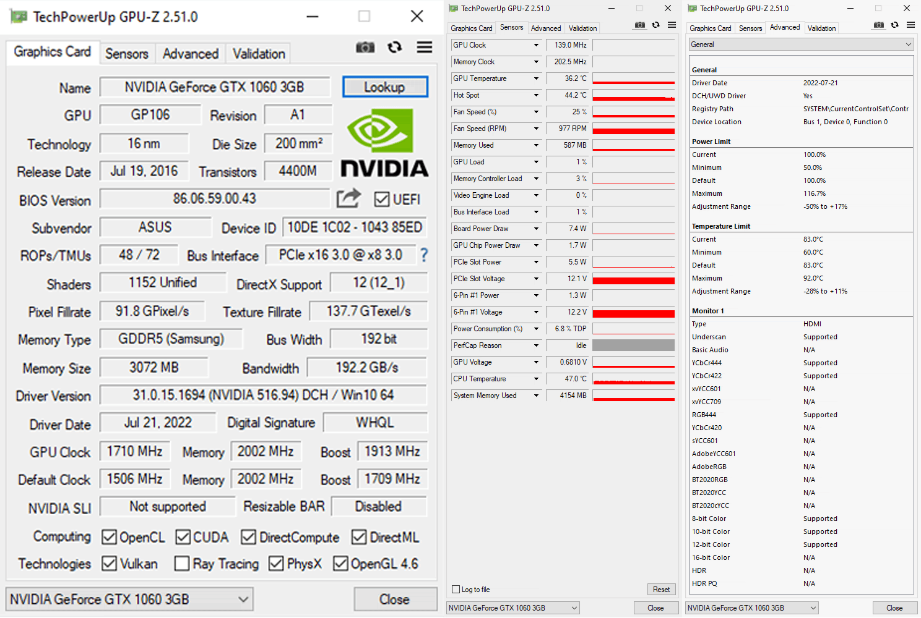The width and height of the screenshot is (921, 618).
Task: Toggle the CUDA checkbox
Action: tap(183, 537)
